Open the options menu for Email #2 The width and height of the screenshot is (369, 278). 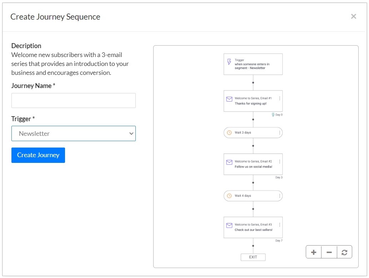[280, 161]
